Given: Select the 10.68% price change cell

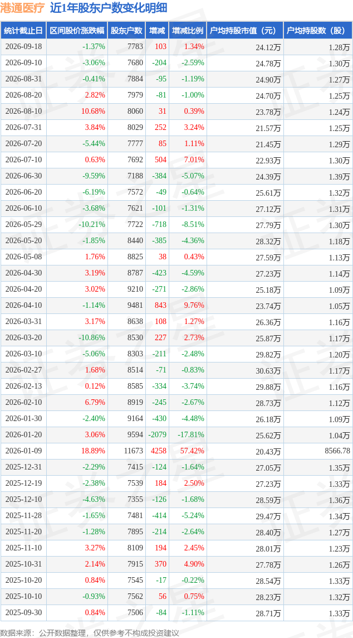Looking at the screenshot, I should [94, 112].
